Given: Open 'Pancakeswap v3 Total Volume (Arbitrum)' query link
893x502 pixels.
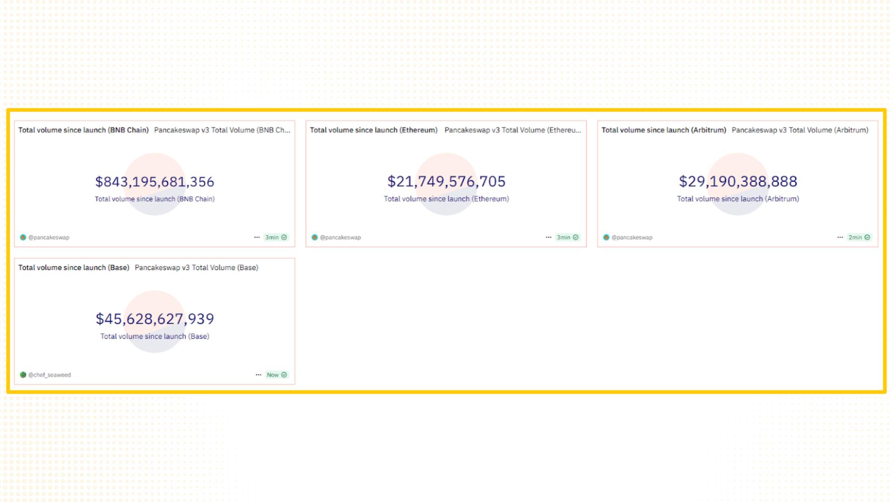Looking at the screenshot, I should point(800,130).
